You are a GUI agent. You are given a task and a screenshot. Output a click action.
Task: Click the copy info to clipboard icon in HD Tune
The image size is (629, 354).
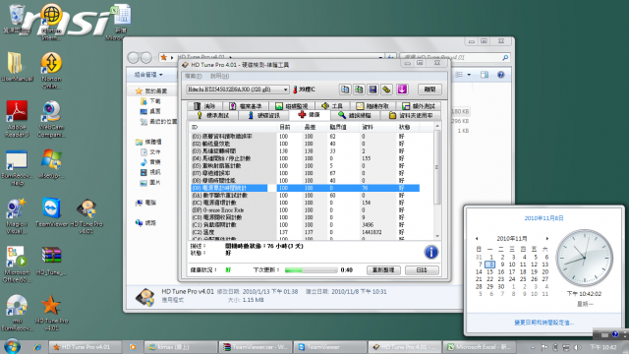(x=345, y=89)
